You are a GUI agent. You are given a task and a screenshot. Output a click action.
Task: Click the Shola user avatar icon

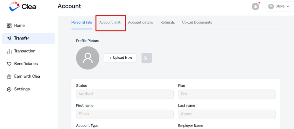tap(271, 7)
